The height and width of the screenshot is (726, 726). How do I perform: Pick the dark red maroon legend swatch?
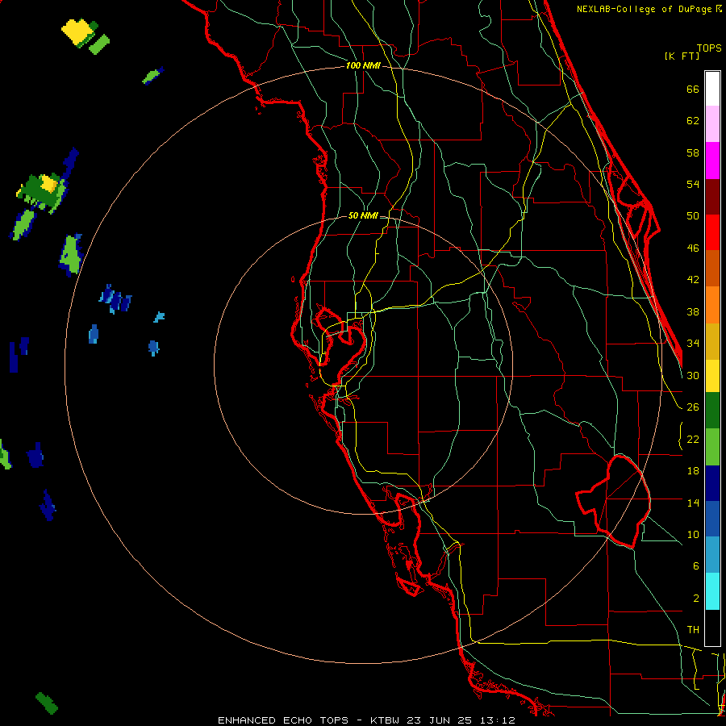tap(712, 197)
